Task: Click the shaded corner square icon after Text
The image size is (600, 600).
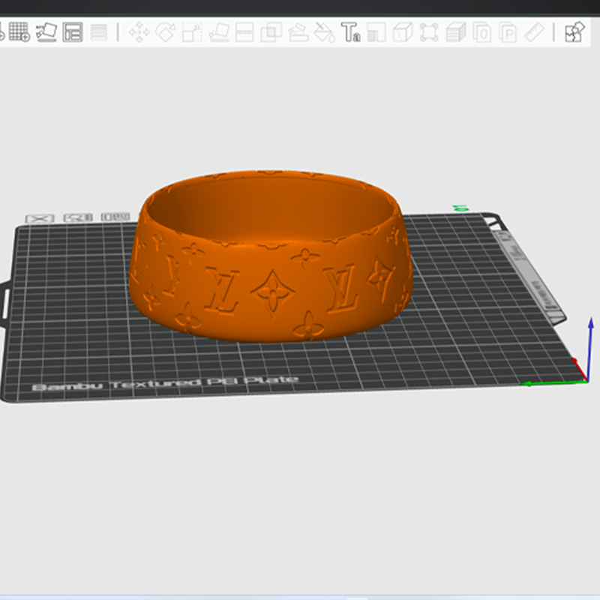Action: click(376, 31)
